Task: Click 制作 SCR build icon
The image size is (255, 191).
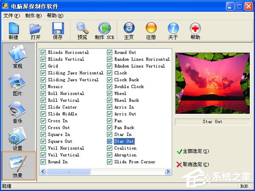Action: [x=104, y=30]
